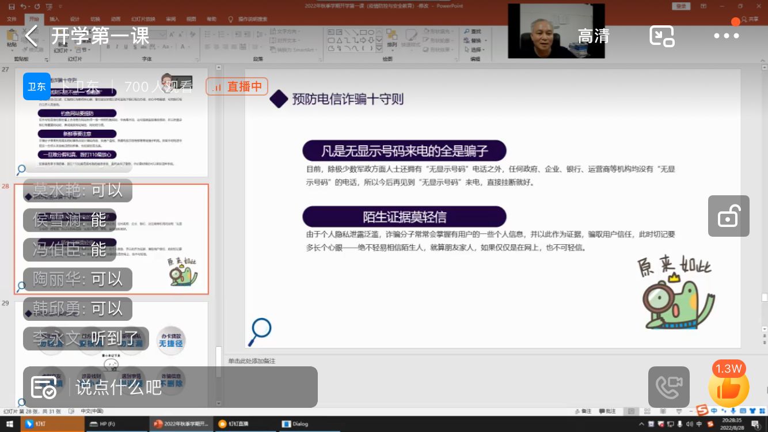Open the 排列 arrange dropdown

(x=392, y=40)
